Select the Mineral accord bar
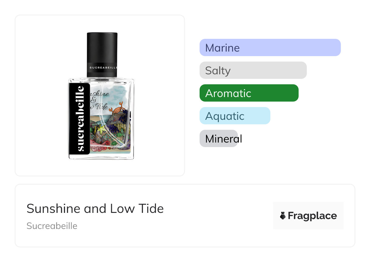 tap(218, 139)
